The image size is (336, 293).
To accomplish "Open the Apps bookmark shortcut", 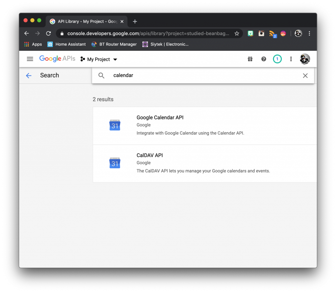I will point(33,44).
